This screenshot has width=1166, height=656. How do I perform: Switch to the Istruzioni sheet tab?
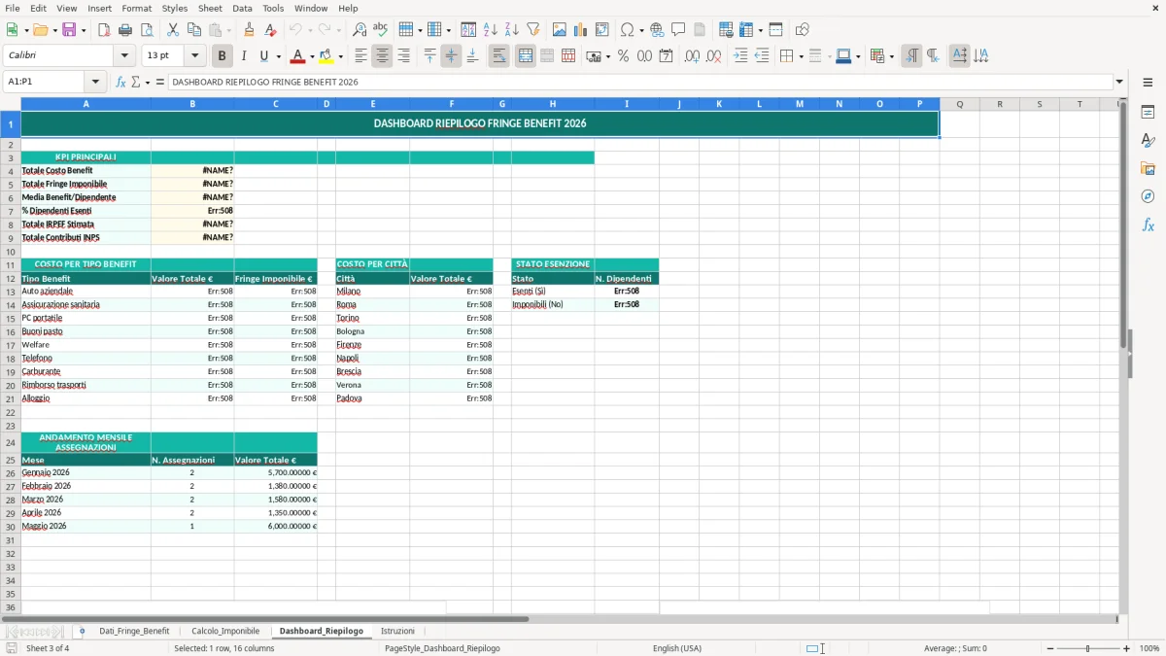pyautogui.click(x=397, y=632)
